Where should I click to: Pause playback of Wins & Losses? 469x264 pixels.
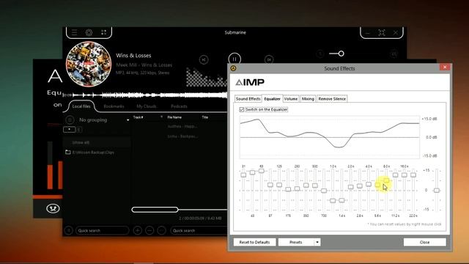pyautogui.click(x=234, y=59)
